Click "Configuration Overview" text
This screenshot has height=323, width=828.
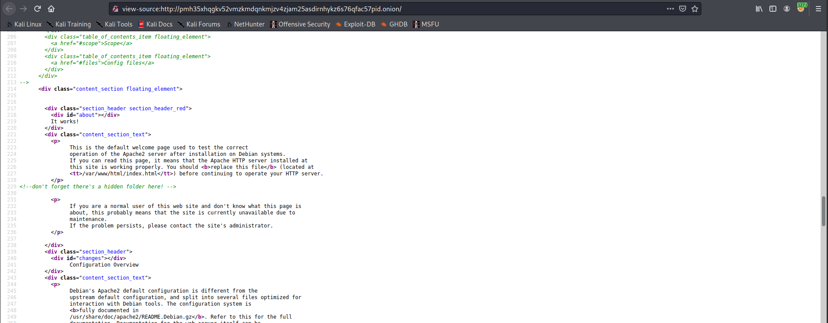[104, 265]
